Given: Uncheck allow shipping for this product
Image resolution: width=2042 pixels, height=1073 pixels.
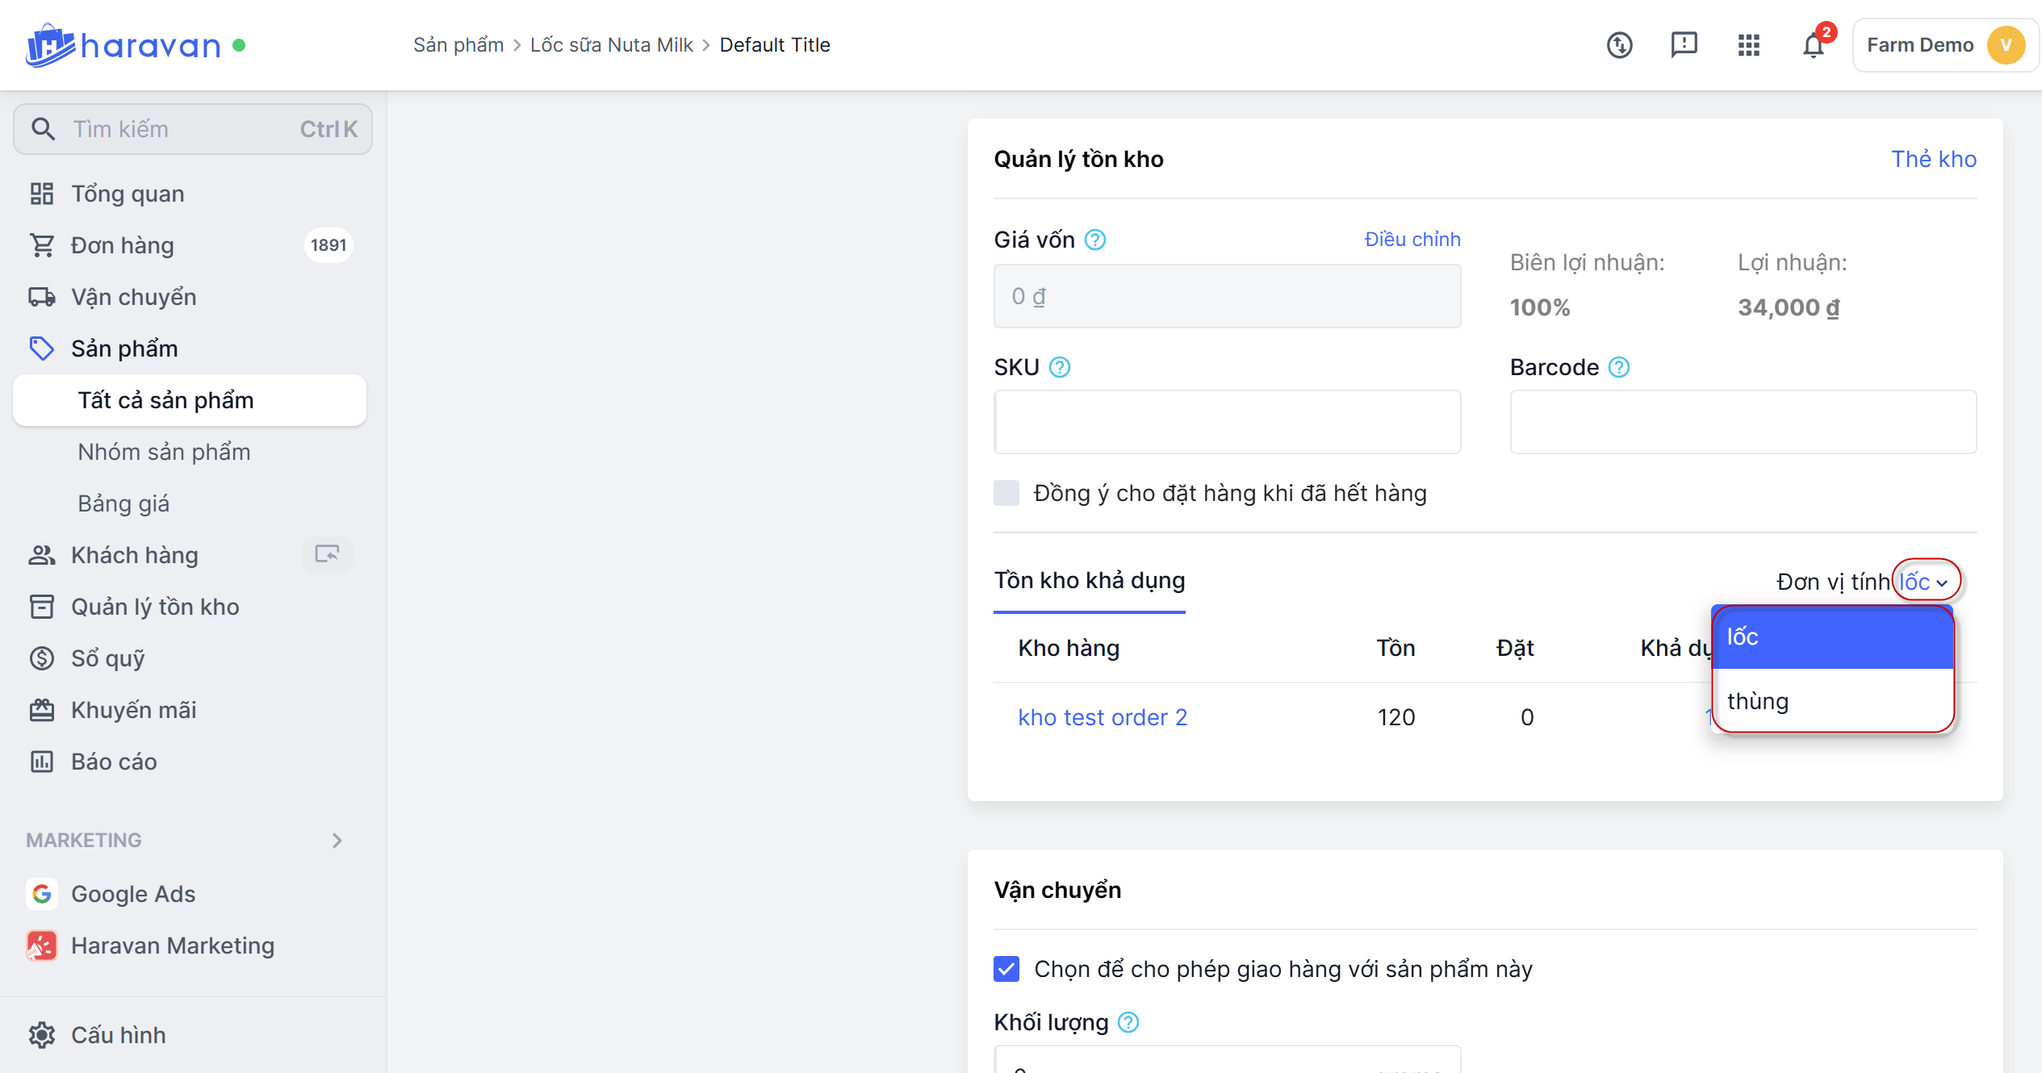Looking at the screenshot, I should coord(1006,969).
